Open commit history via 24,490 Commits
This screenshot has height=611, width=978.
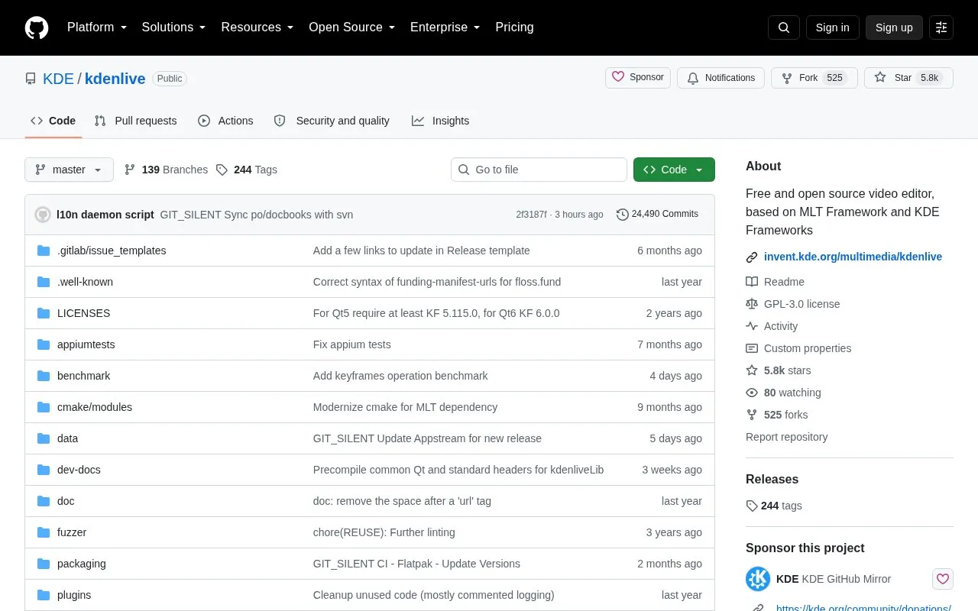(657, 214)
